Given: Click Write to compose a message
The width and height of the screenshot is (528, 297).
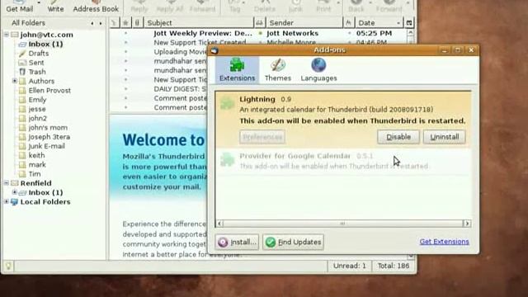Looking at the screenshot, I should pos(55,7).
